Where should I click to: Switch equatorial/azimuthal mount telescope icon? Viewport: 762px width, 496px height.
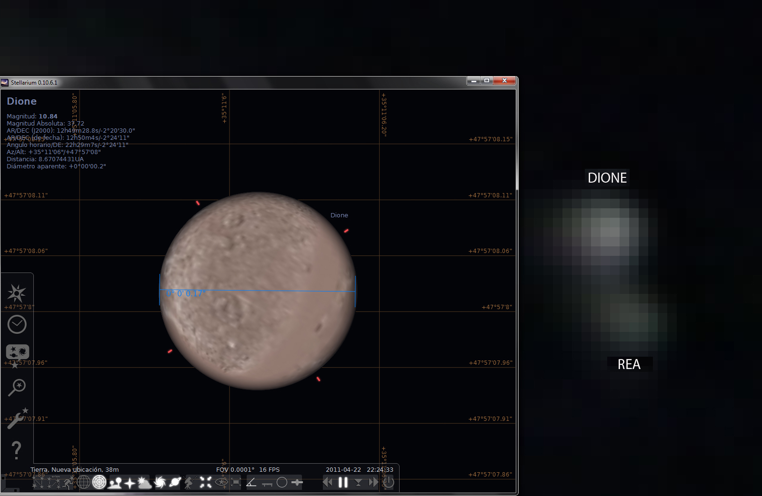[x=190, y=483]
